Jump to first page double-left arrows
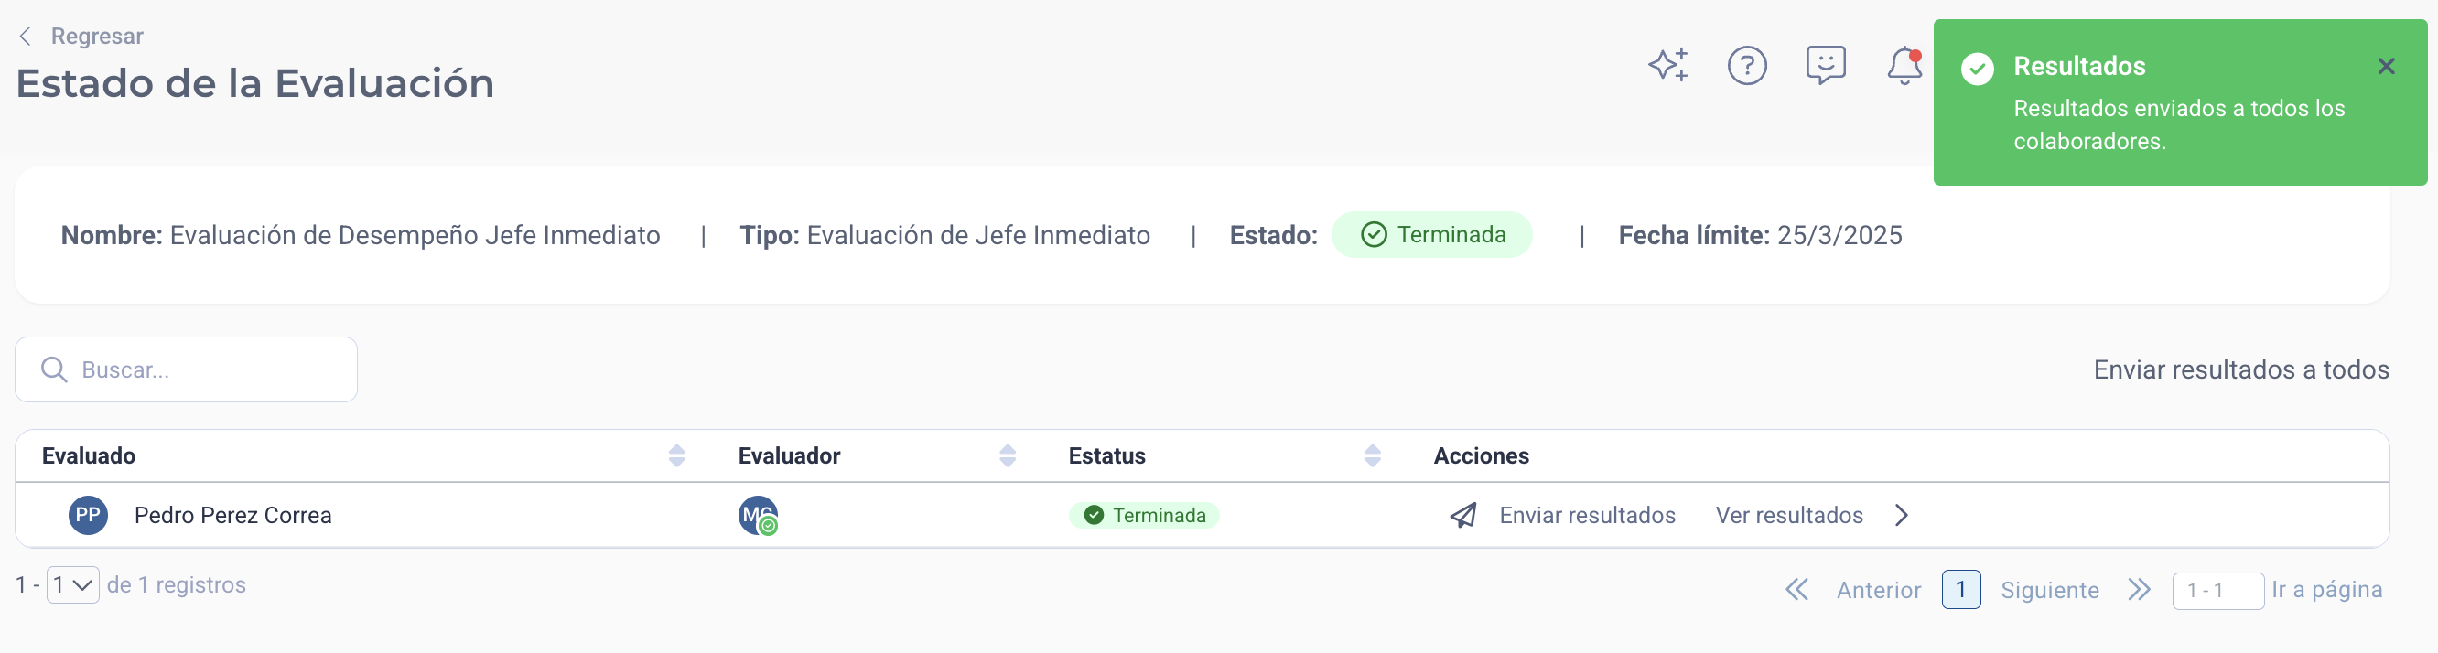 1796,590
